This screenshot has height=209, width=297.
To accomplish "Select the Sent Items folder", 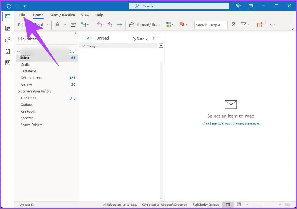I will coord(47,71).
